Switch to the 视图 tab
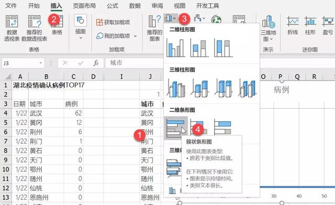Viewport: 335px width, 205px height. pyautogui.click(x=180, y=6)
